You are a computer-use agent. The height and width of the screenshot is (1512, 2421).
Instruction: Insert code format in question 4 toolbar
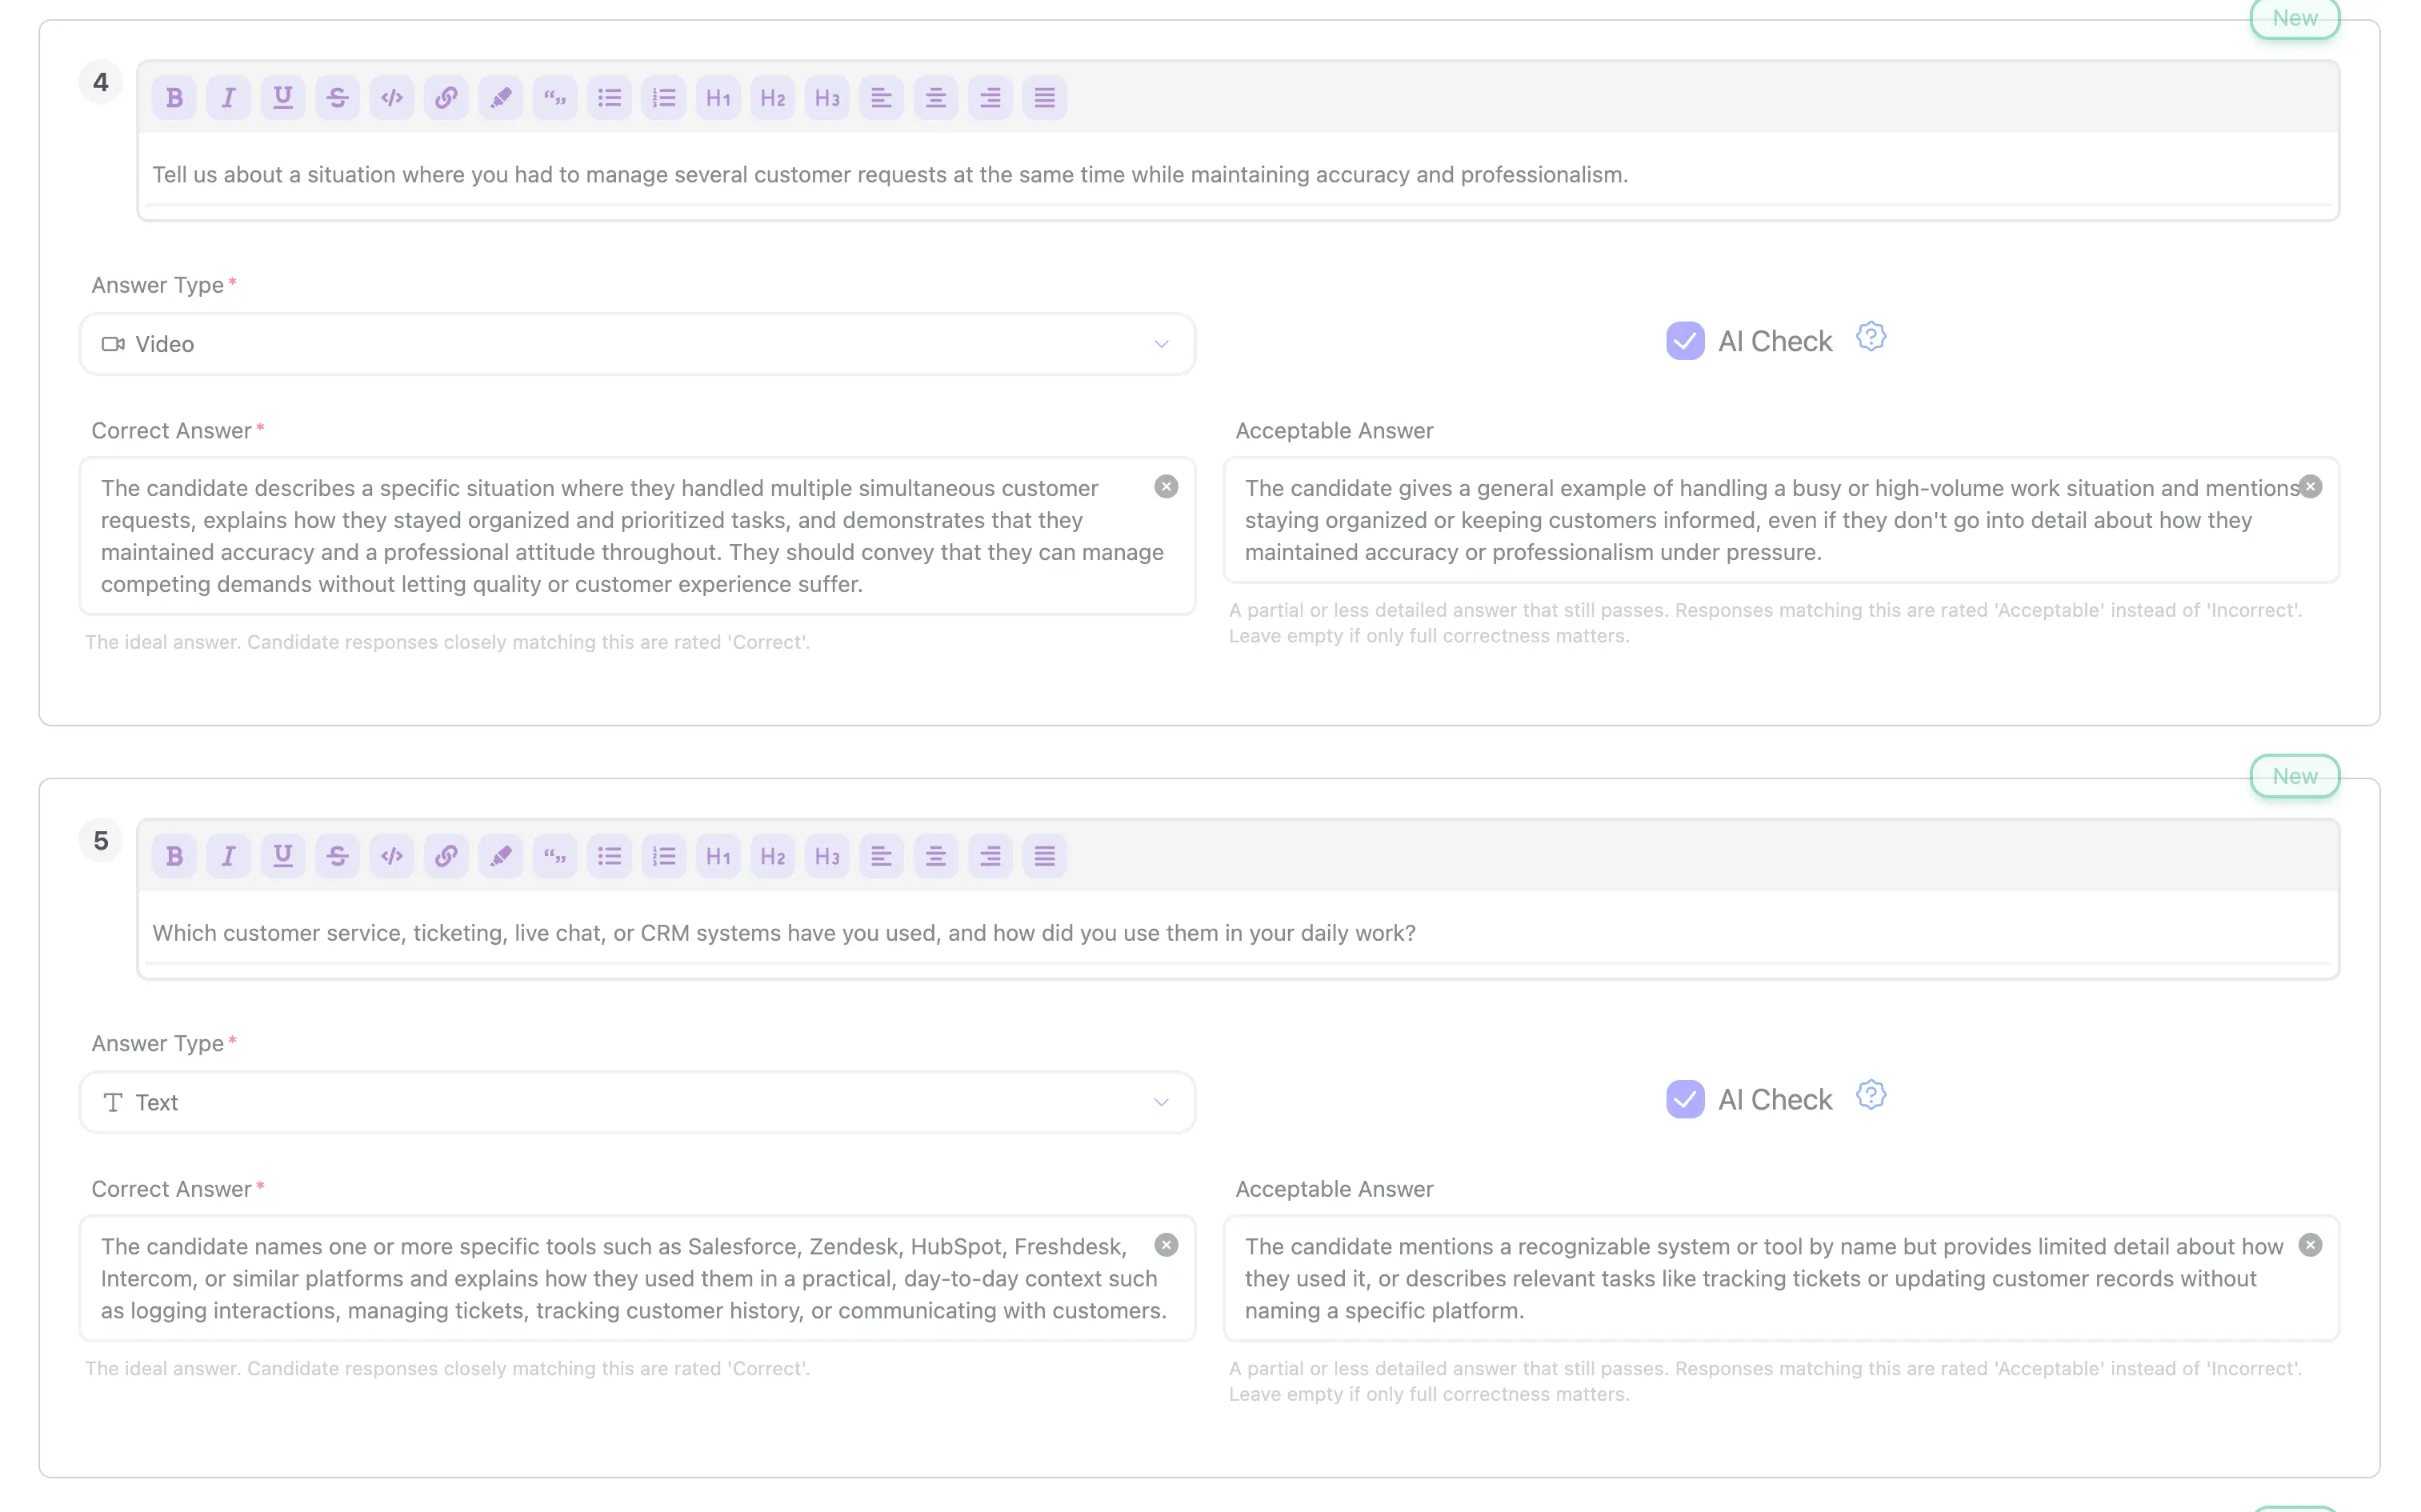tap(392, 97)
